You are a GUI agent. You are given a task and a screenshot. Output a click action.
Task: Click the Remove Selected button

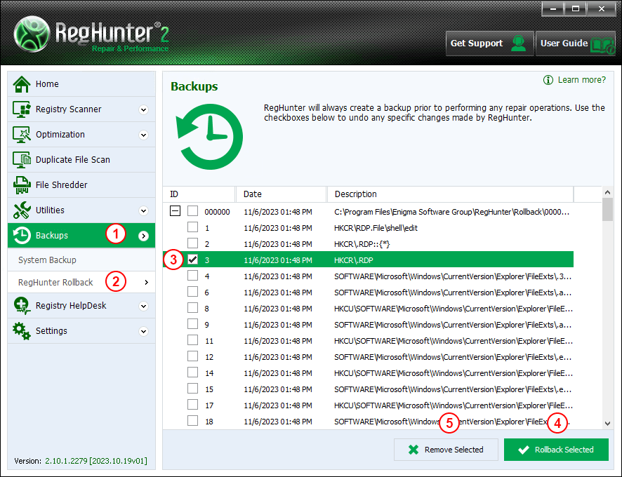(446, 450)
